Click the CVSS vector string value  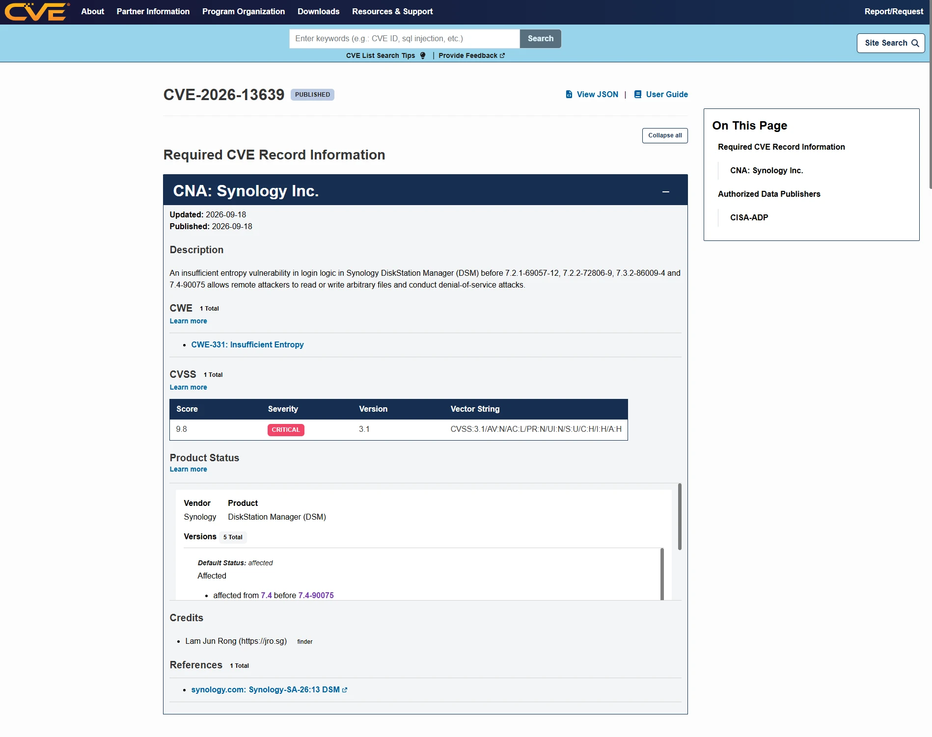pos(536,429)
